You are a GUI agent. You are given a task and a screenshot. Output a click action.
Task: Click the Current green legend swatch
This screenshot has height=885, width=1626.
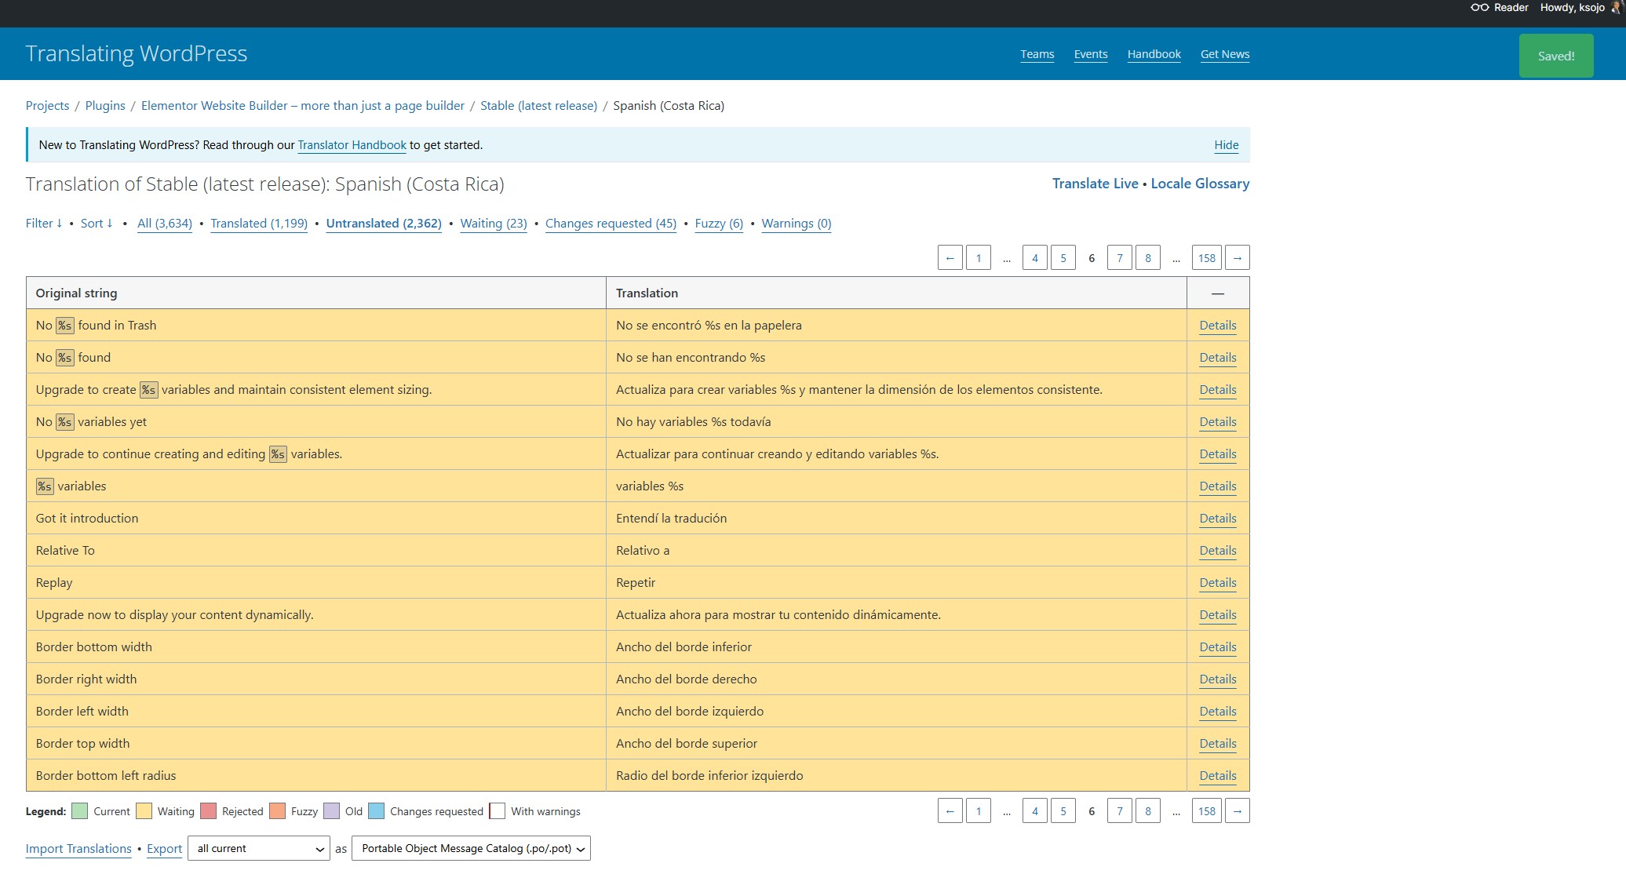point(79,811)
